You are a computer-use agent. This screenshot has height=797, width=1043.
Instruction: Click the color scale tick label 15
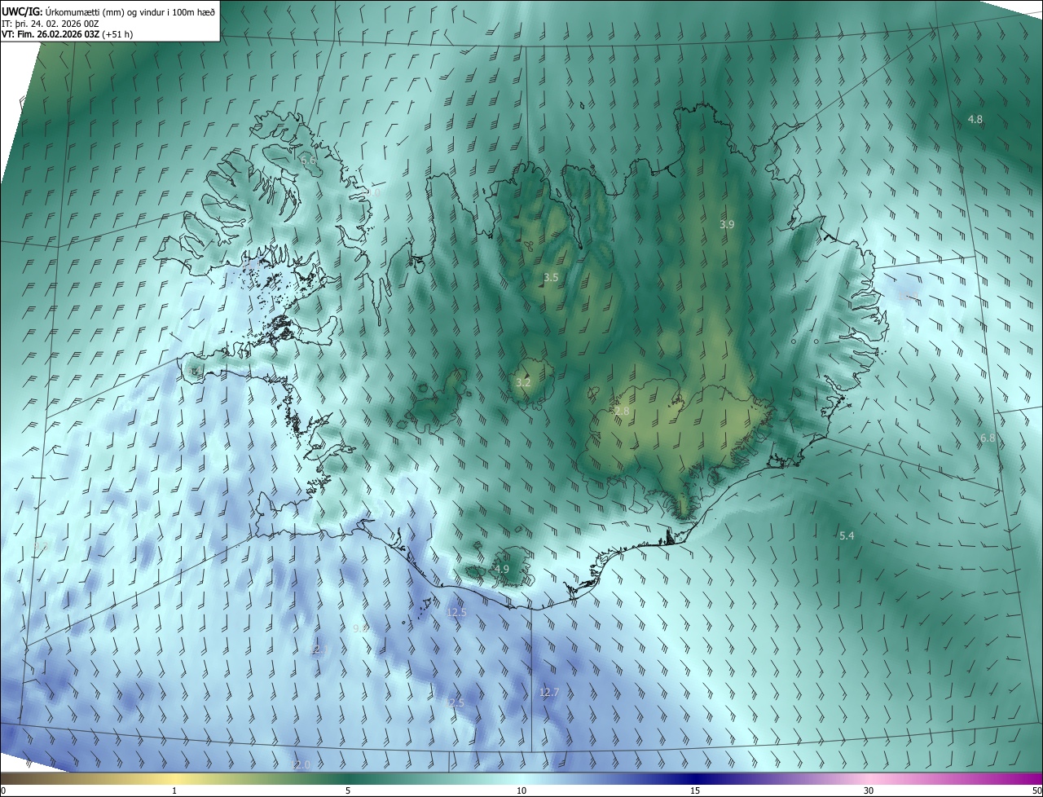click(x=695, y=790)
